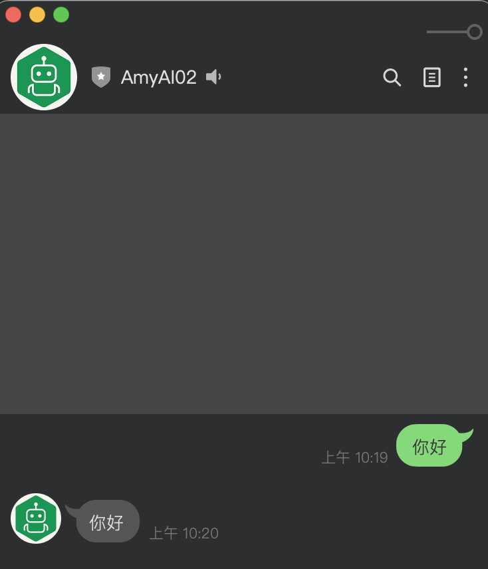Click the robot avatar beside received message
The width and height of the screenshot is (488, 569).
click(x=36, y=518)
